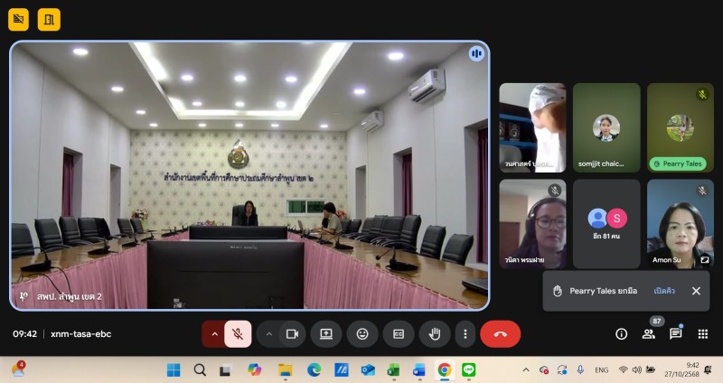Open the 'อีก 81 คน' other participants tile
723x383 pixels.
[x=606, y=222]
